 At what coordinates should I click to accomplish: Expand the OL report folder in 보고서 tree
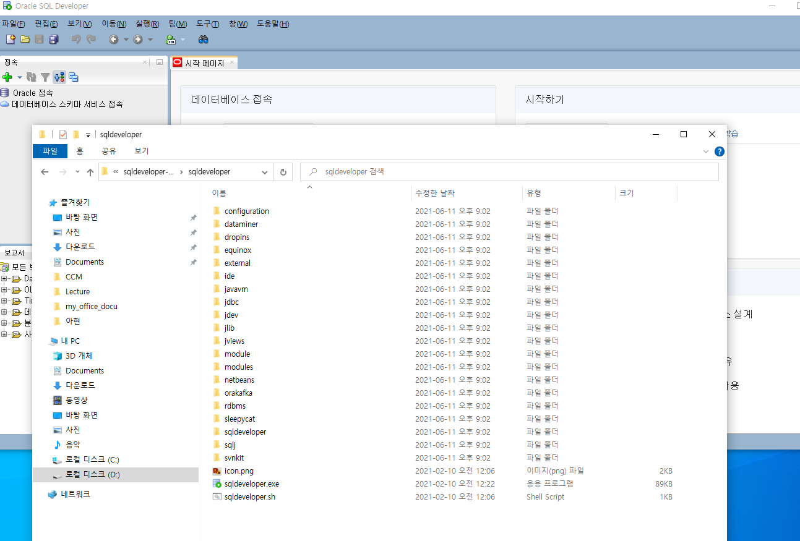4,290
